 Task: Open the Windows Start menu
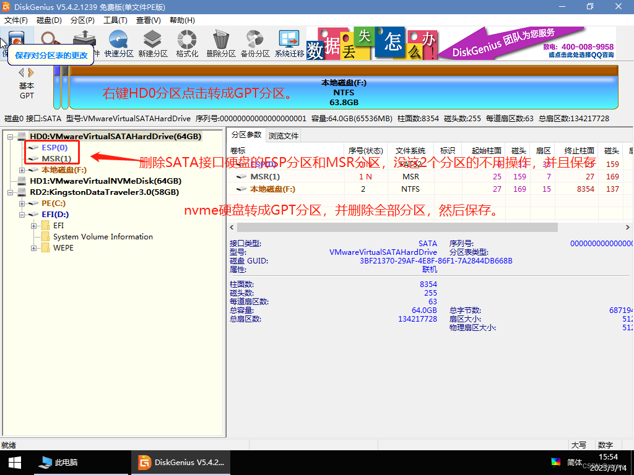15,463
